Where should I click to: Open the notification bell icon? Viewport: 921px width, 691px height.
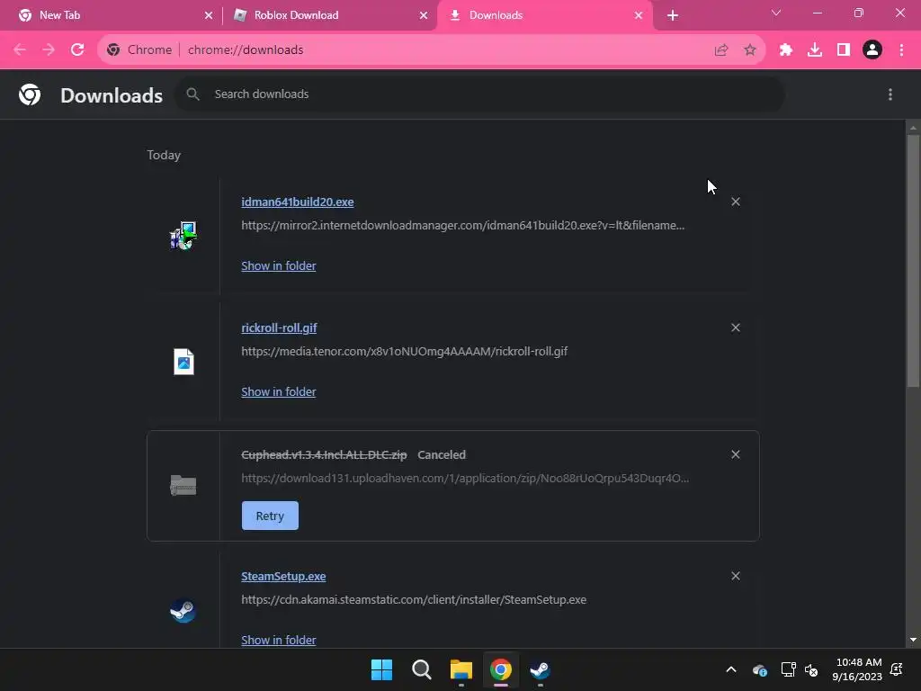897,669
